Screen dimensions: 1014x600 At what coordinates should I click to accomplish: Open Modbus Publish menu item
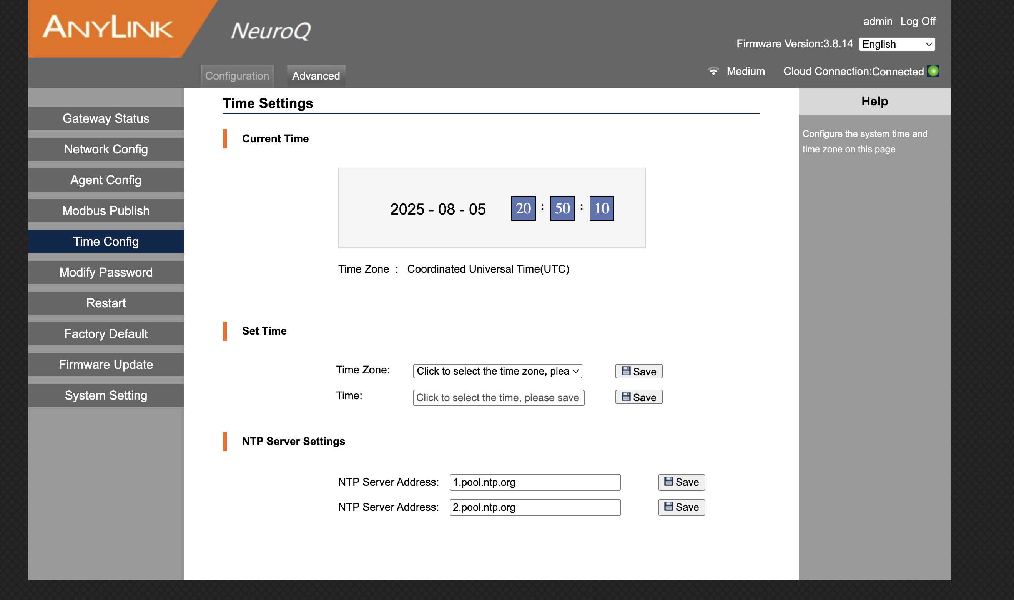(106, 211)
